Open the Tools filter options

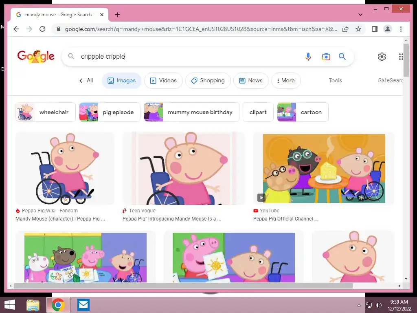335,80
